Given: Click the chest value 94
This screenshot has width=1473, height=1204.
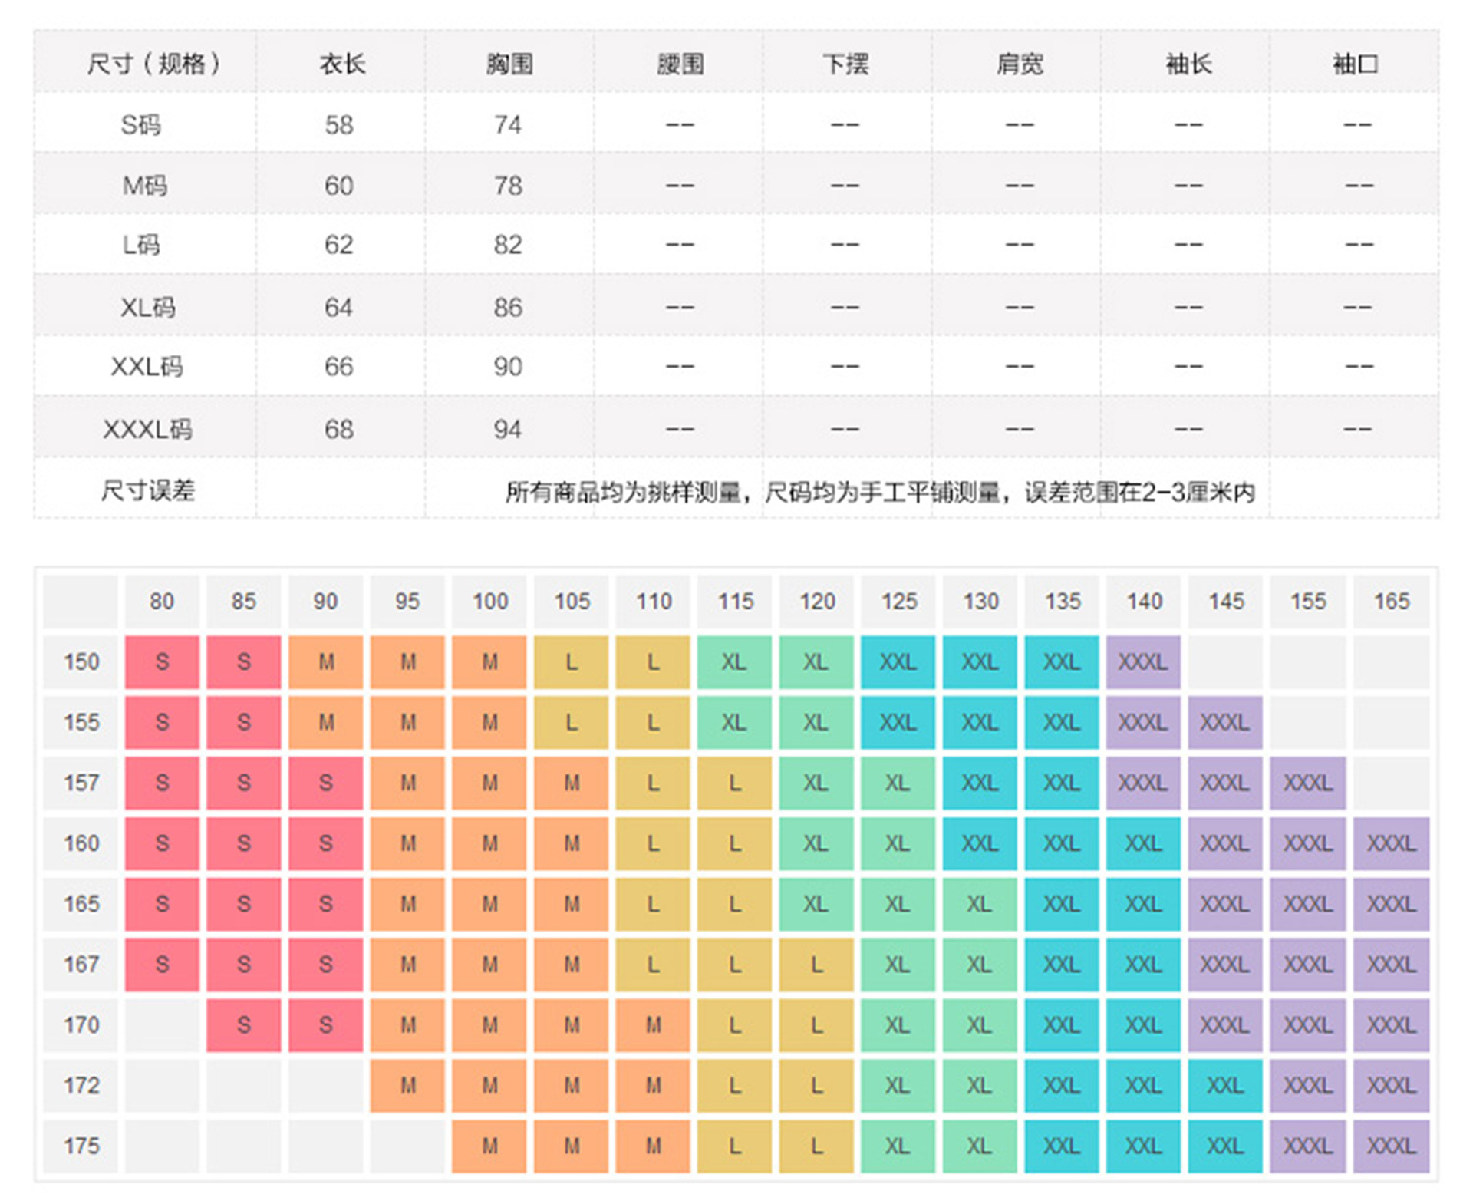Looking at the screenshot, I should pos(507,429).
